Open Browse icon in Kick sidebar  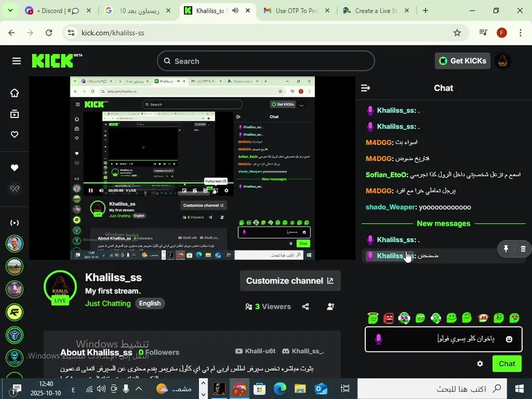(x=14, y=114)
